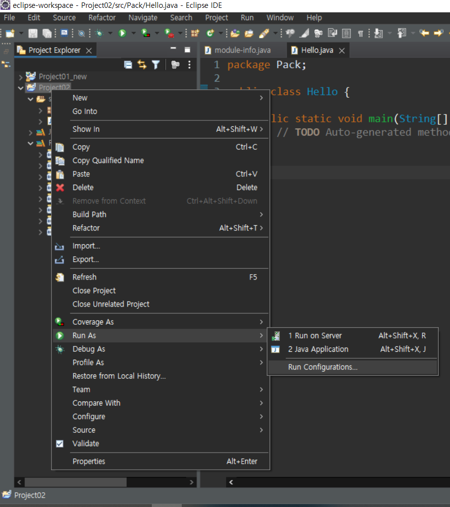450x507 pixels.
Task: Select Run Configurations... in submenu
Action: 353,367
